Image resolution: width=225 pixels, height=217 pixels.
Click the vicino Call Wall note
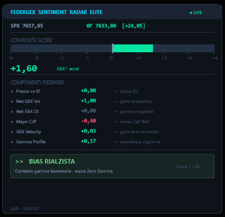click(x=132, y=121)
